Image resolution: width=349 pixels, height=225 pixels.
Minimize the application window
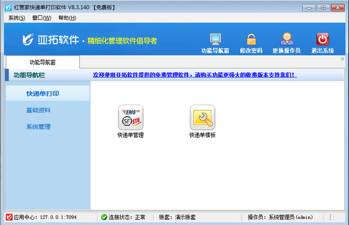(309, 8)
